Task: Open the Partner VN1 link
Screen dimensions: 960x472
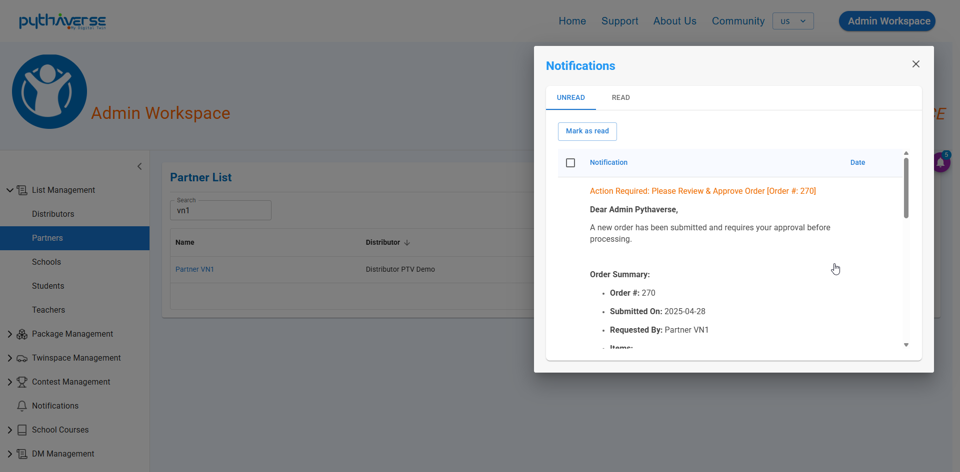Action: (194, 270)
